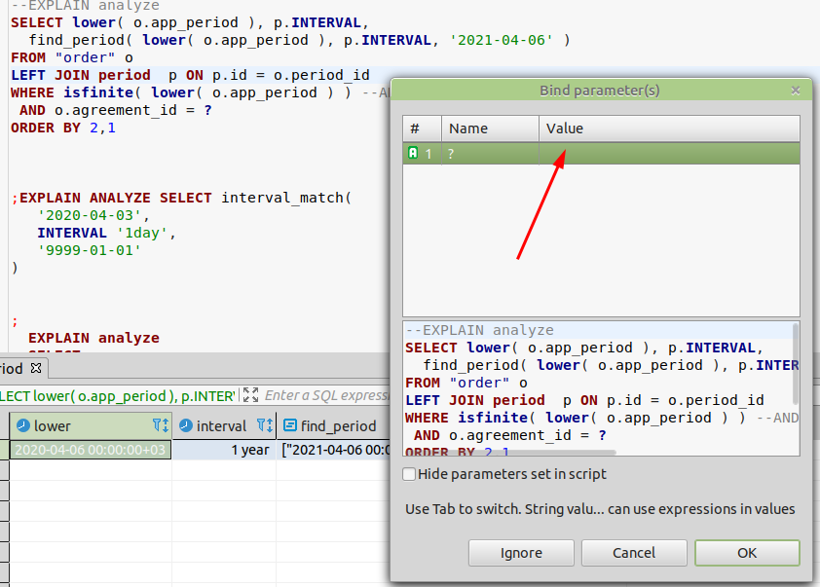Click OK to apply the bind parameter
Image resolution: width=820 pixels, height=587 pixels.
tap(747, 552)
